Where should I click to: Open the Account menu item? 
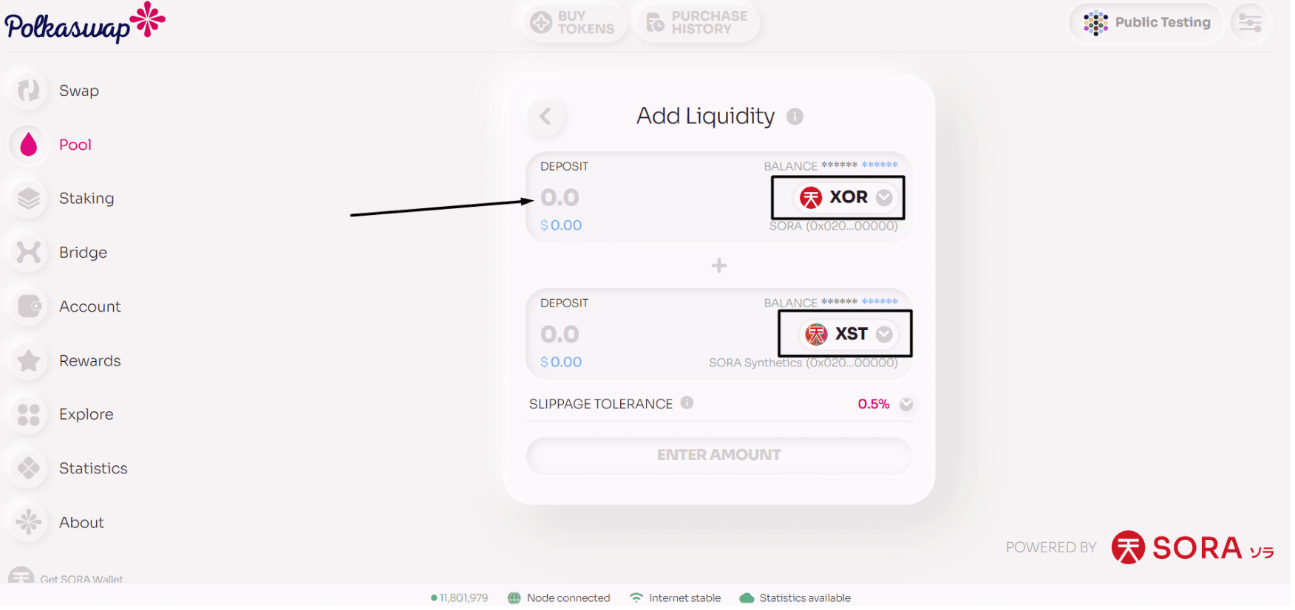click(89, 307)
